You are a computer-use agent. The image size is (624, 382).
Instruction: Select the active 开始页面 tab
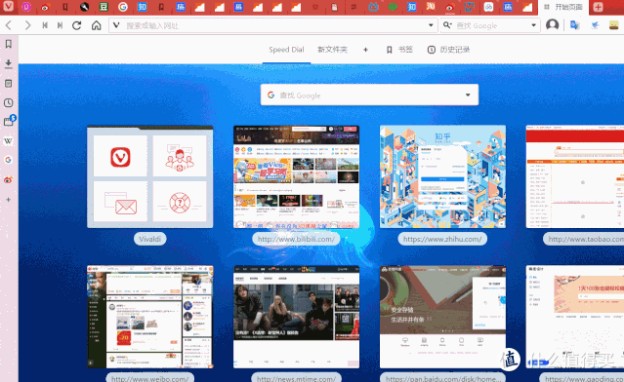563,7
